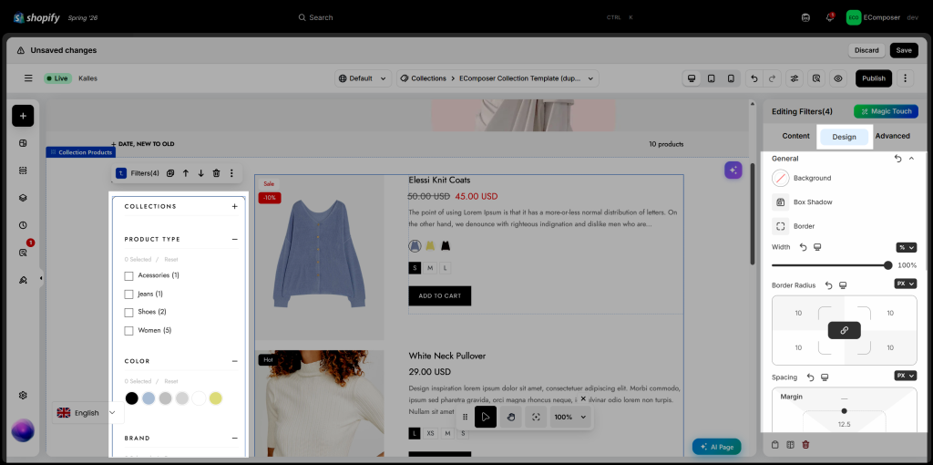Check the Jeans (1) checkbox
The width and height of the screenshot is (933, 465).
[x=128, y=294]
